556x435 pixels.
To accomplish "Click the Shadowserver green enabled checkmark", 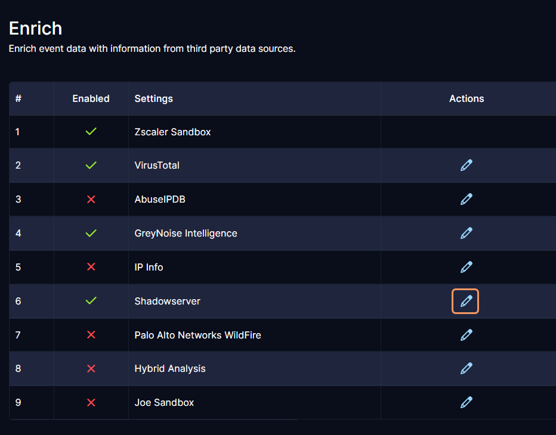I will tap(91, 301).
